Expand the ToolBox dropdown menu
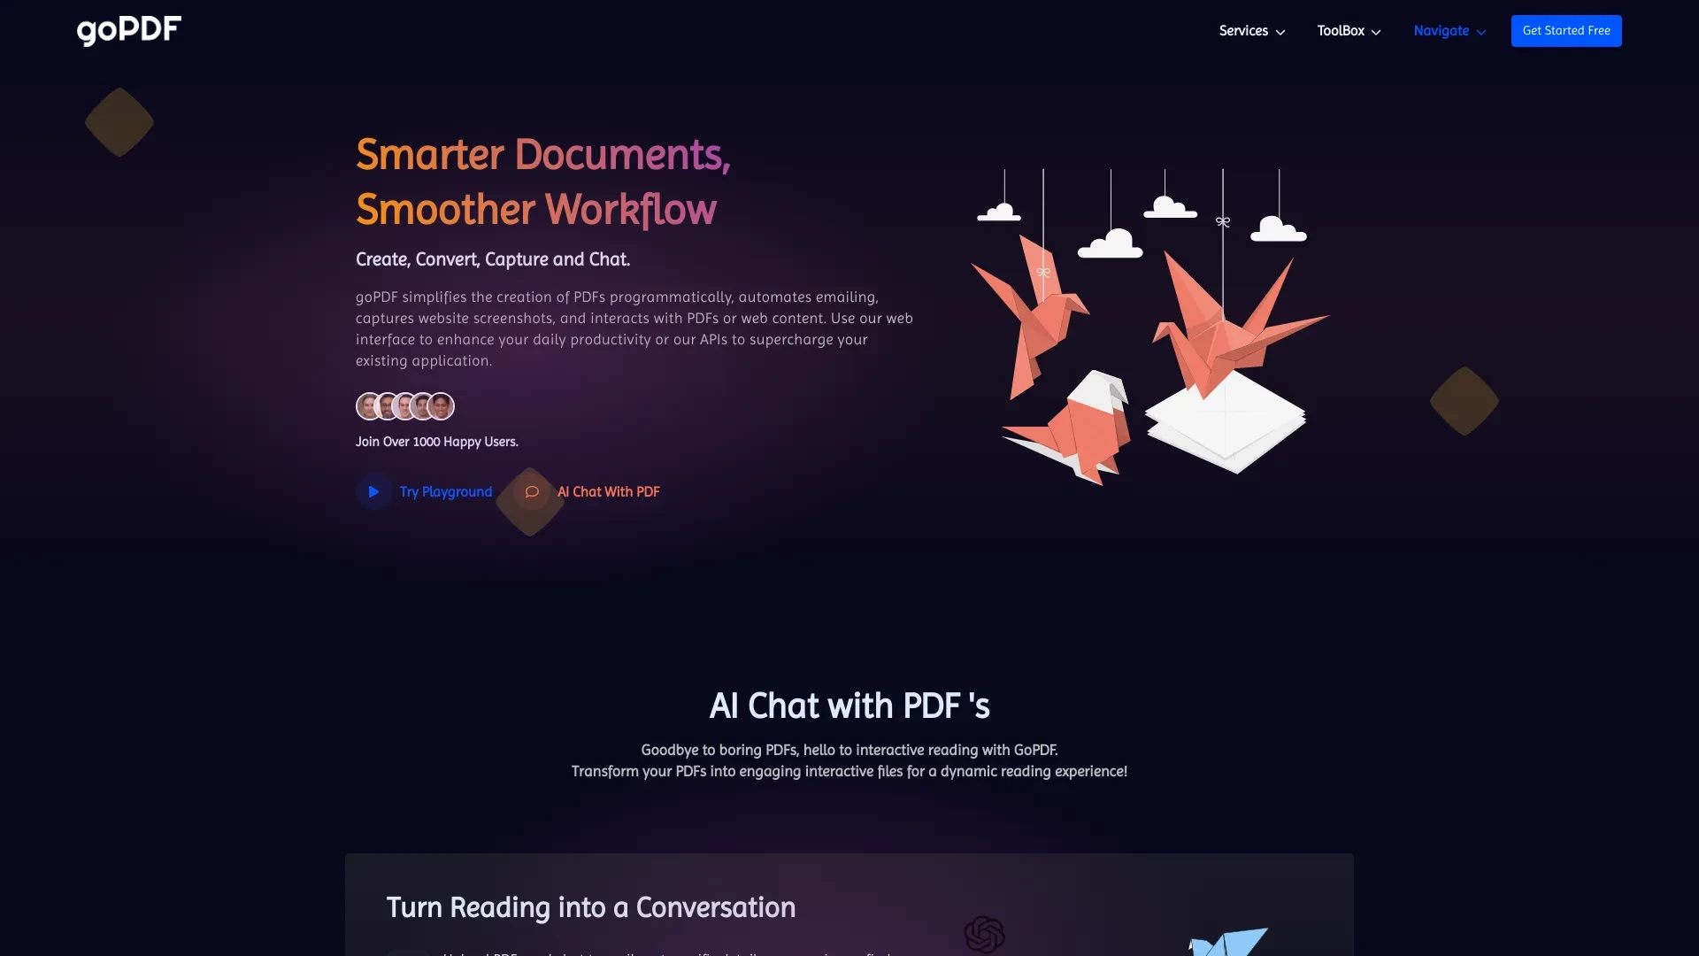Image resolution: width=1699 pixels, height=956 pixels. (x=1349, y=30)
